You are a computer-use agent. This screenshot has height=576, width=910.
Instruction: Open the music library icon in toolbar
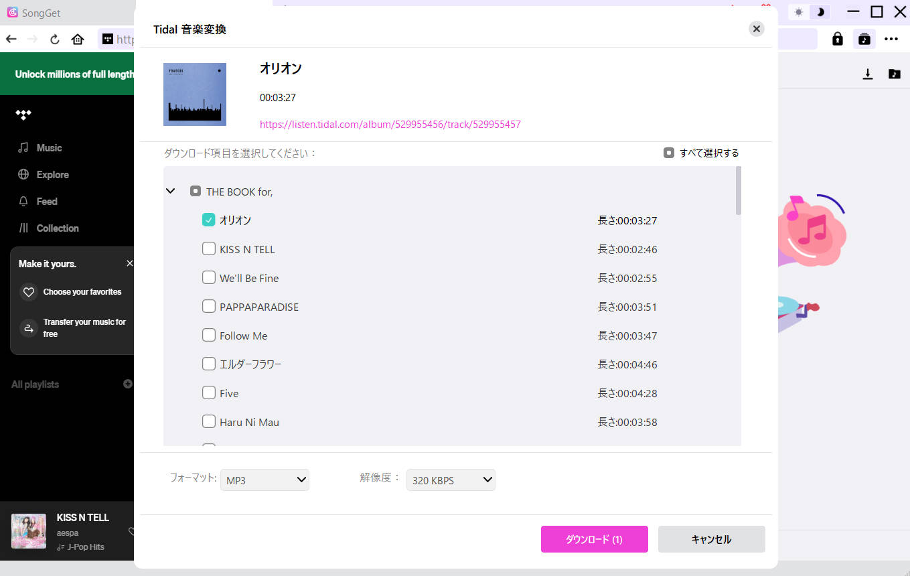pos(864,39)
